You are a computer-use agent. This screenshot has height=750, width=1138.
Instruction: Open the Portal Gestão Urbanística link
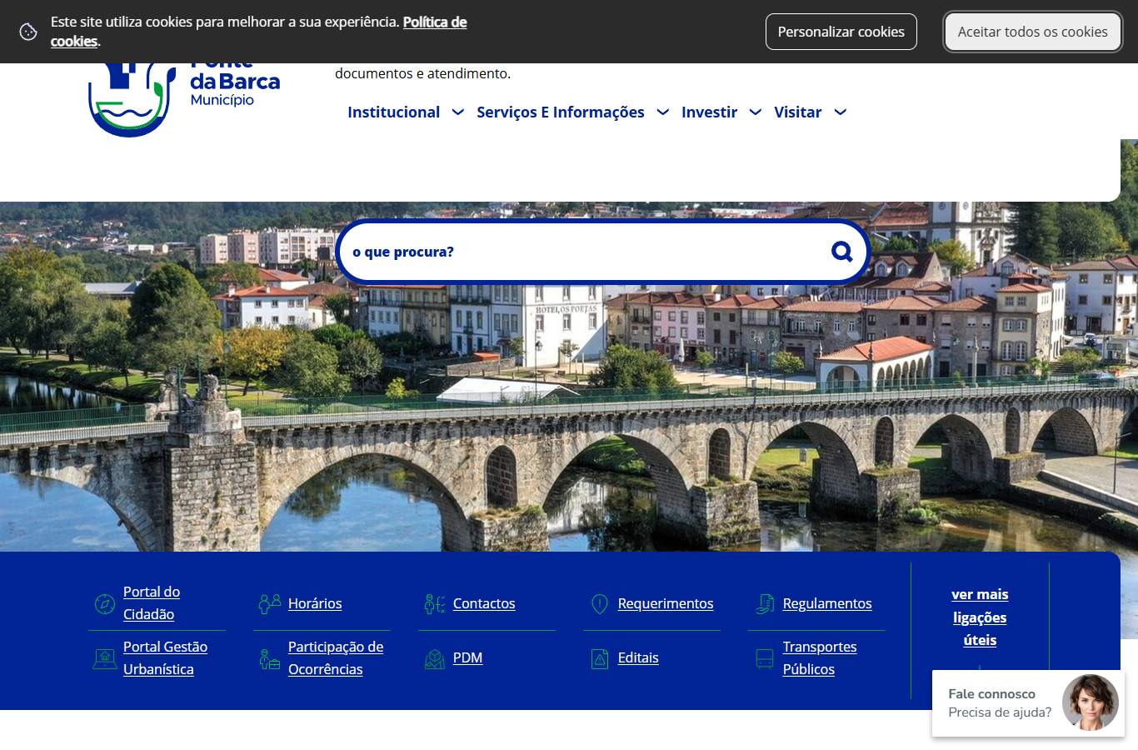point(165,658)
